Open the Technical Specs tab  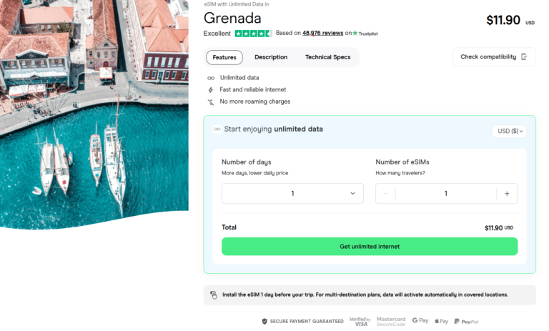click(x=327, y=57)
